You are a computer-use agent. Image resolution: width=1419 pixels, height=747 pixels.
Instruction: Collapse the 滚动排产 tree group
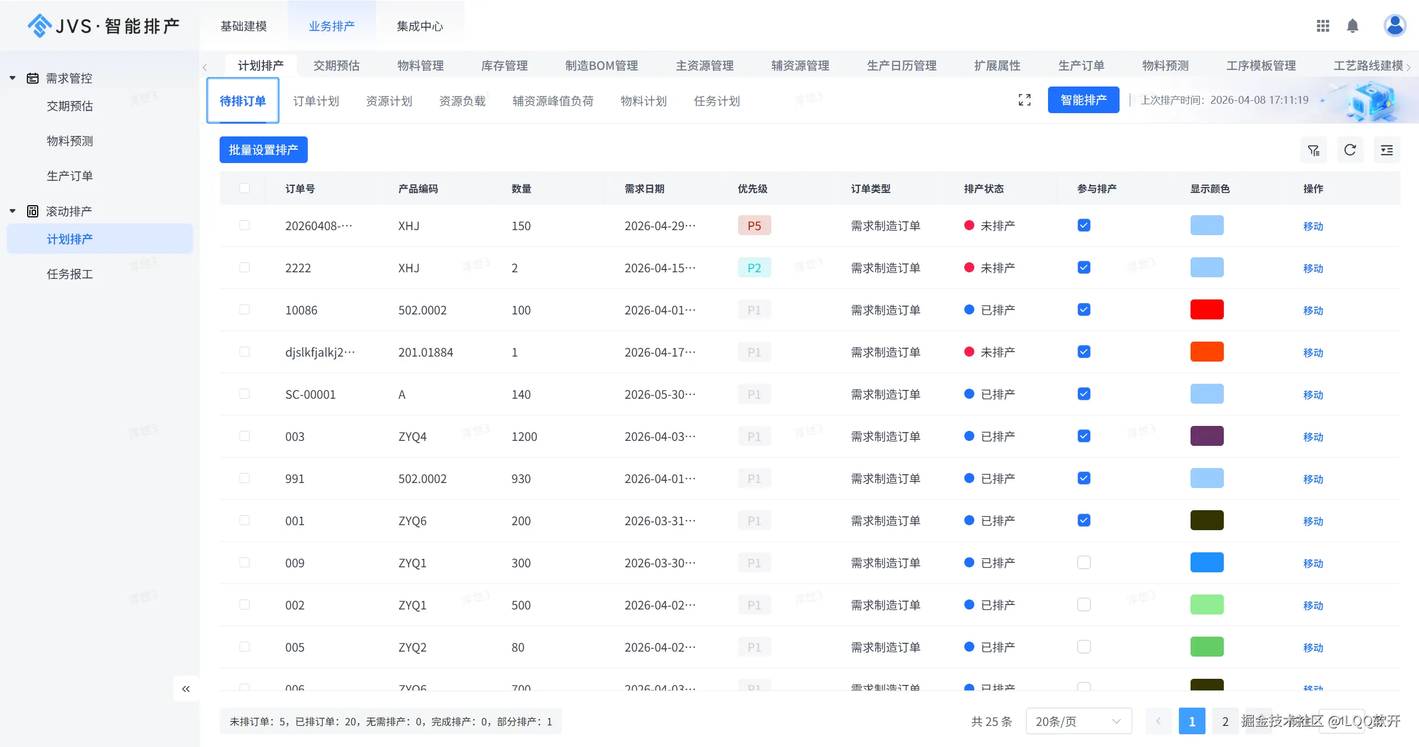(x=13, y=211)
